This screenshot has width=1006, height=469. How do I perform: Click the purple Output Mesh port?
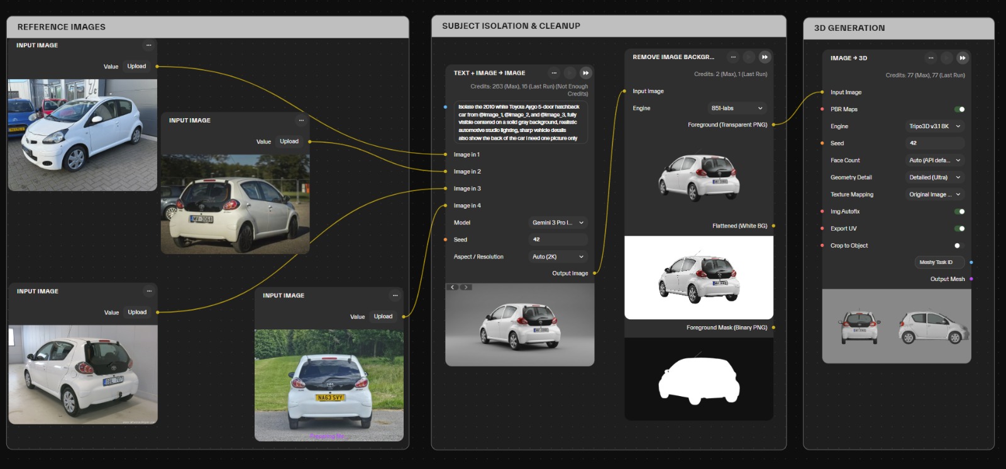tap(971, 279)
